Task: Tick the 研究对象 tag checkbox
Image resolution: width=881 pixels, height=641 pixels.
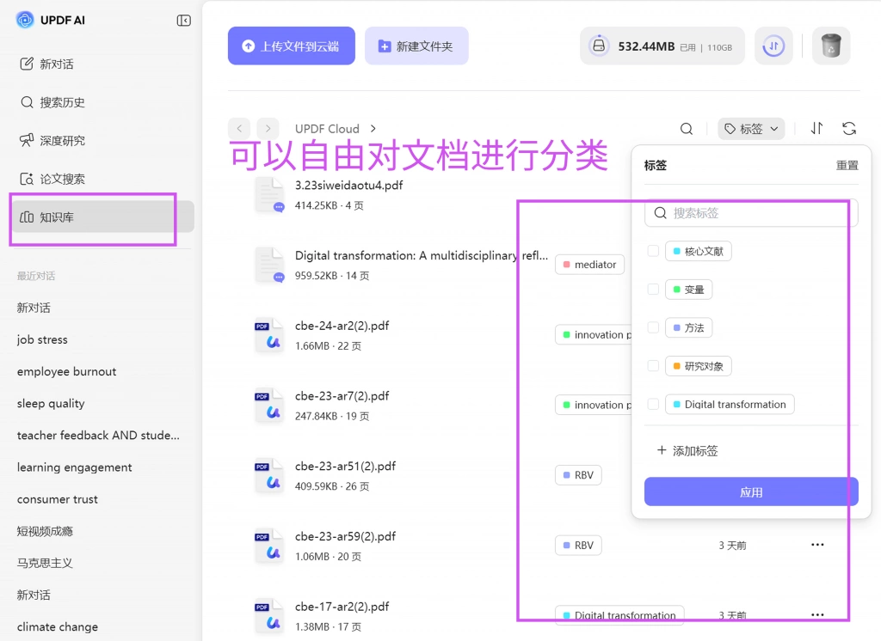Action: pyautogui.click(x=653, y=366)
